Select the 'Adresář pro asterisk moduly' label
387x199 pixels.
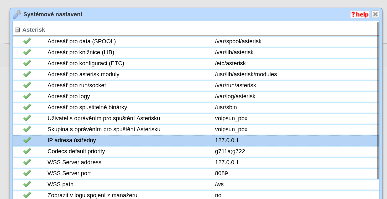pos(83,74)
